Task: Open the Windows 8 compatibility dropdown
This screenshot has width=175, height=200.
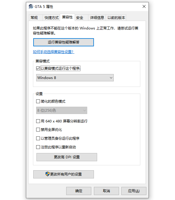Action: pyautogui.click(x=75, y=78)
